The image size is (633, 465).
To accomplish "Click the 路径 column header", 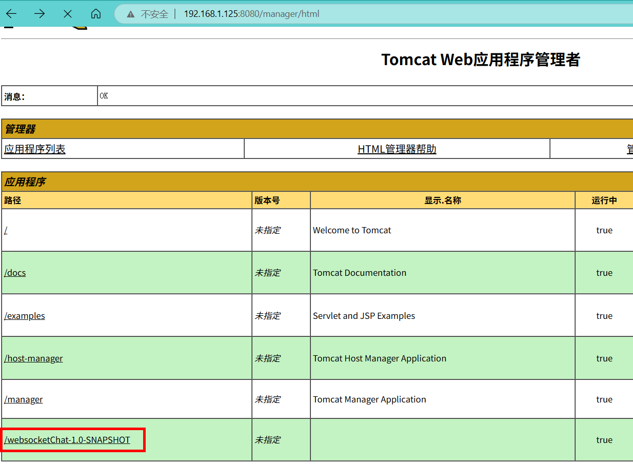I will (x=13, y=200).
